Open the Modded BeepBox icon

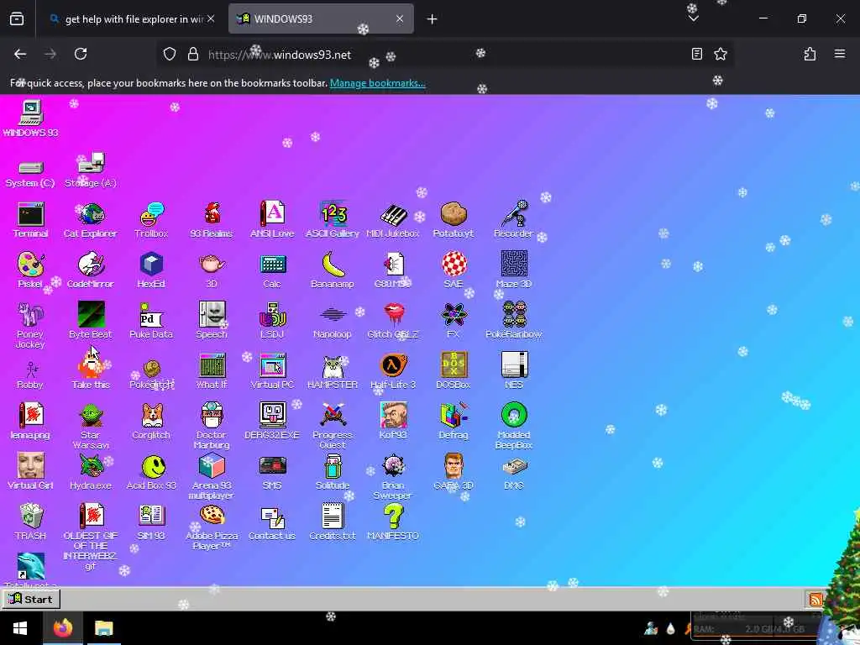514,427
